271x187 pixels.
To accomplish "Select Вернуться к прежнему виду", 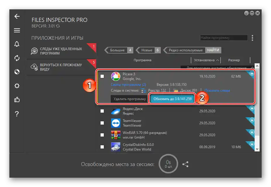I will [x=61, y=67].
